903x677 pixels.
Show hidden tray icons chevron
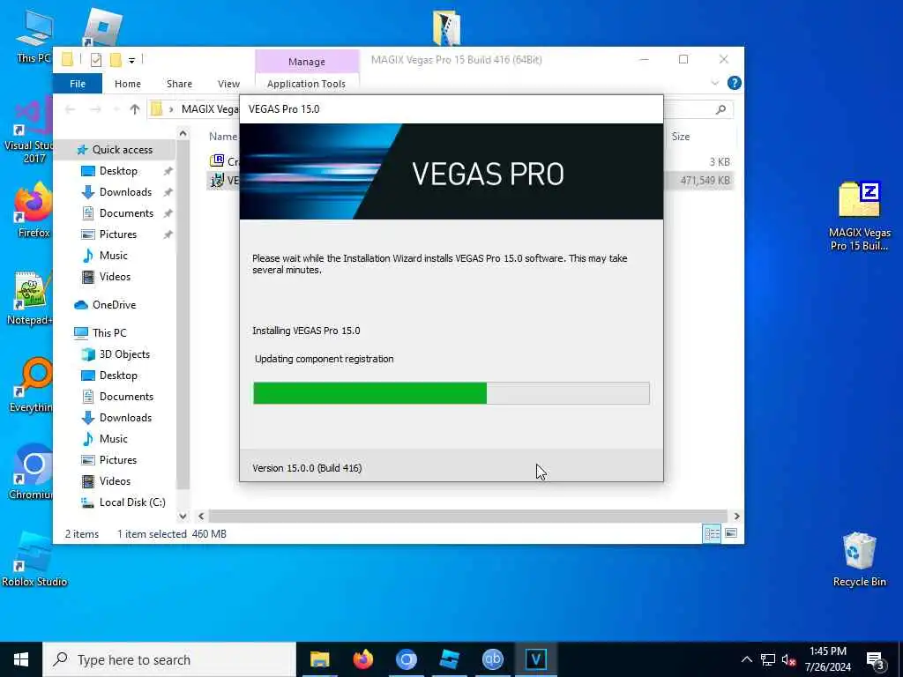point(746,659)
